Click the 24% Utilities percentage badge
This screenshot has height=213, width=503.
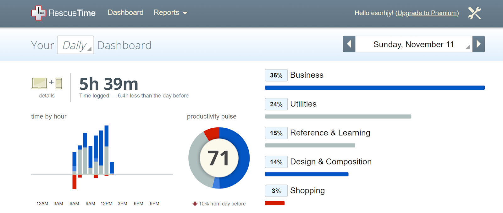coord(276,104)
